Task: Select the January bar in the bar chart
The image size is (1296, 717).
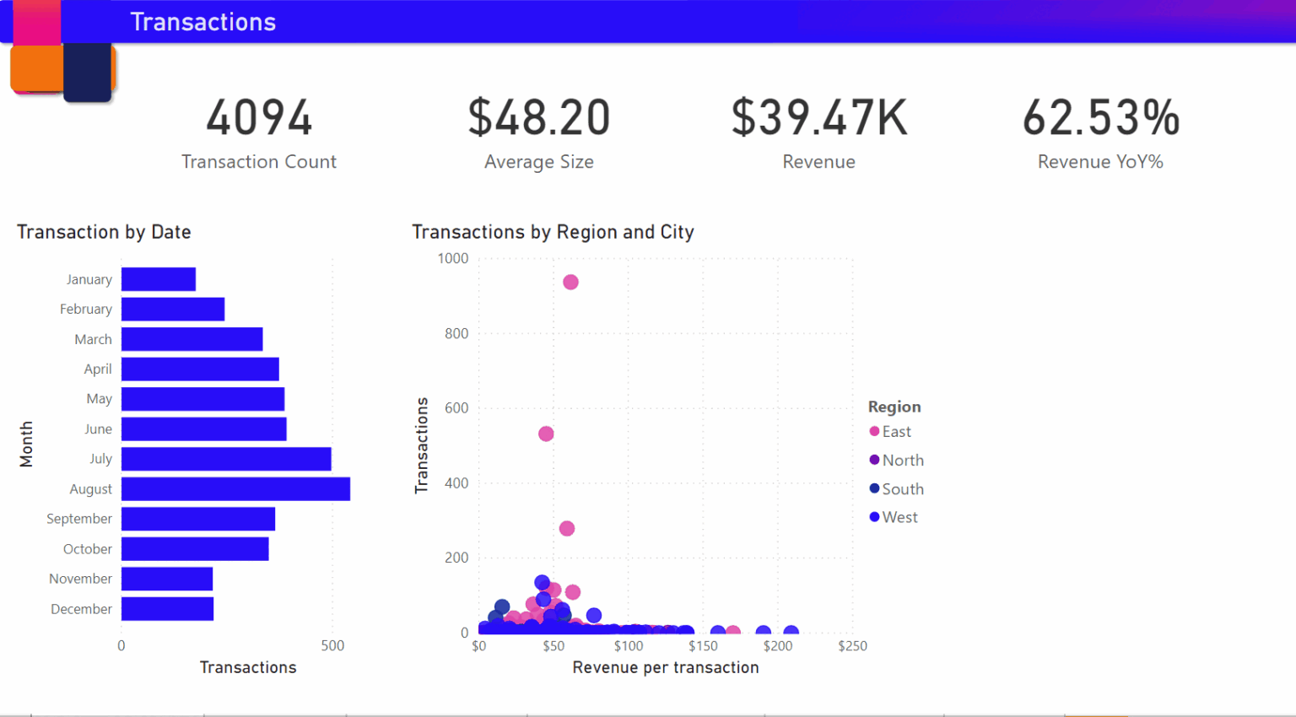Action: [x=159, y=278]
